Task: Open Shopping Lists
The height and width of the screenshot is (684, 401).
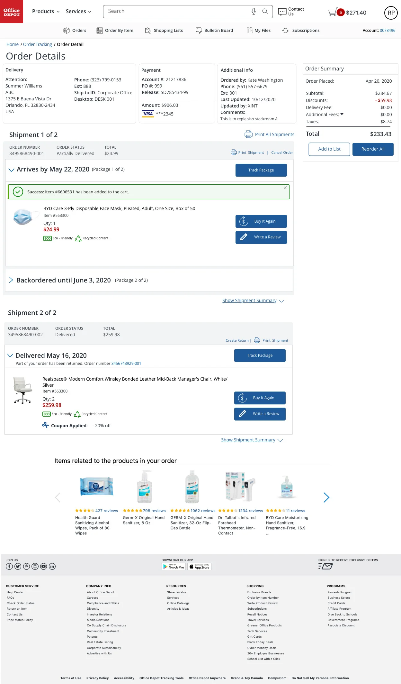Action: click(x=164, y=31)
